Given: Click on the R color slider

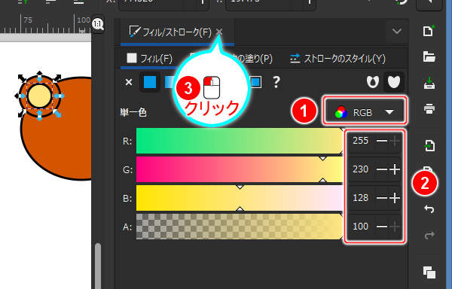Looking at the screenshot, I should coord(240,141).
